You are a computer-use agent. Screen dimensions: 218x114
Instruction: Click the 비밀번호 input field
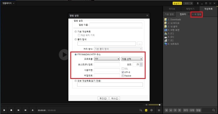click(x=107, y=75)
